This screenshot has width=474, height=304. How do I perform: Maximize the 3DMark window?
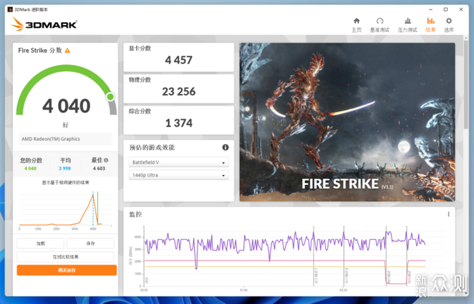coord(446,9)
